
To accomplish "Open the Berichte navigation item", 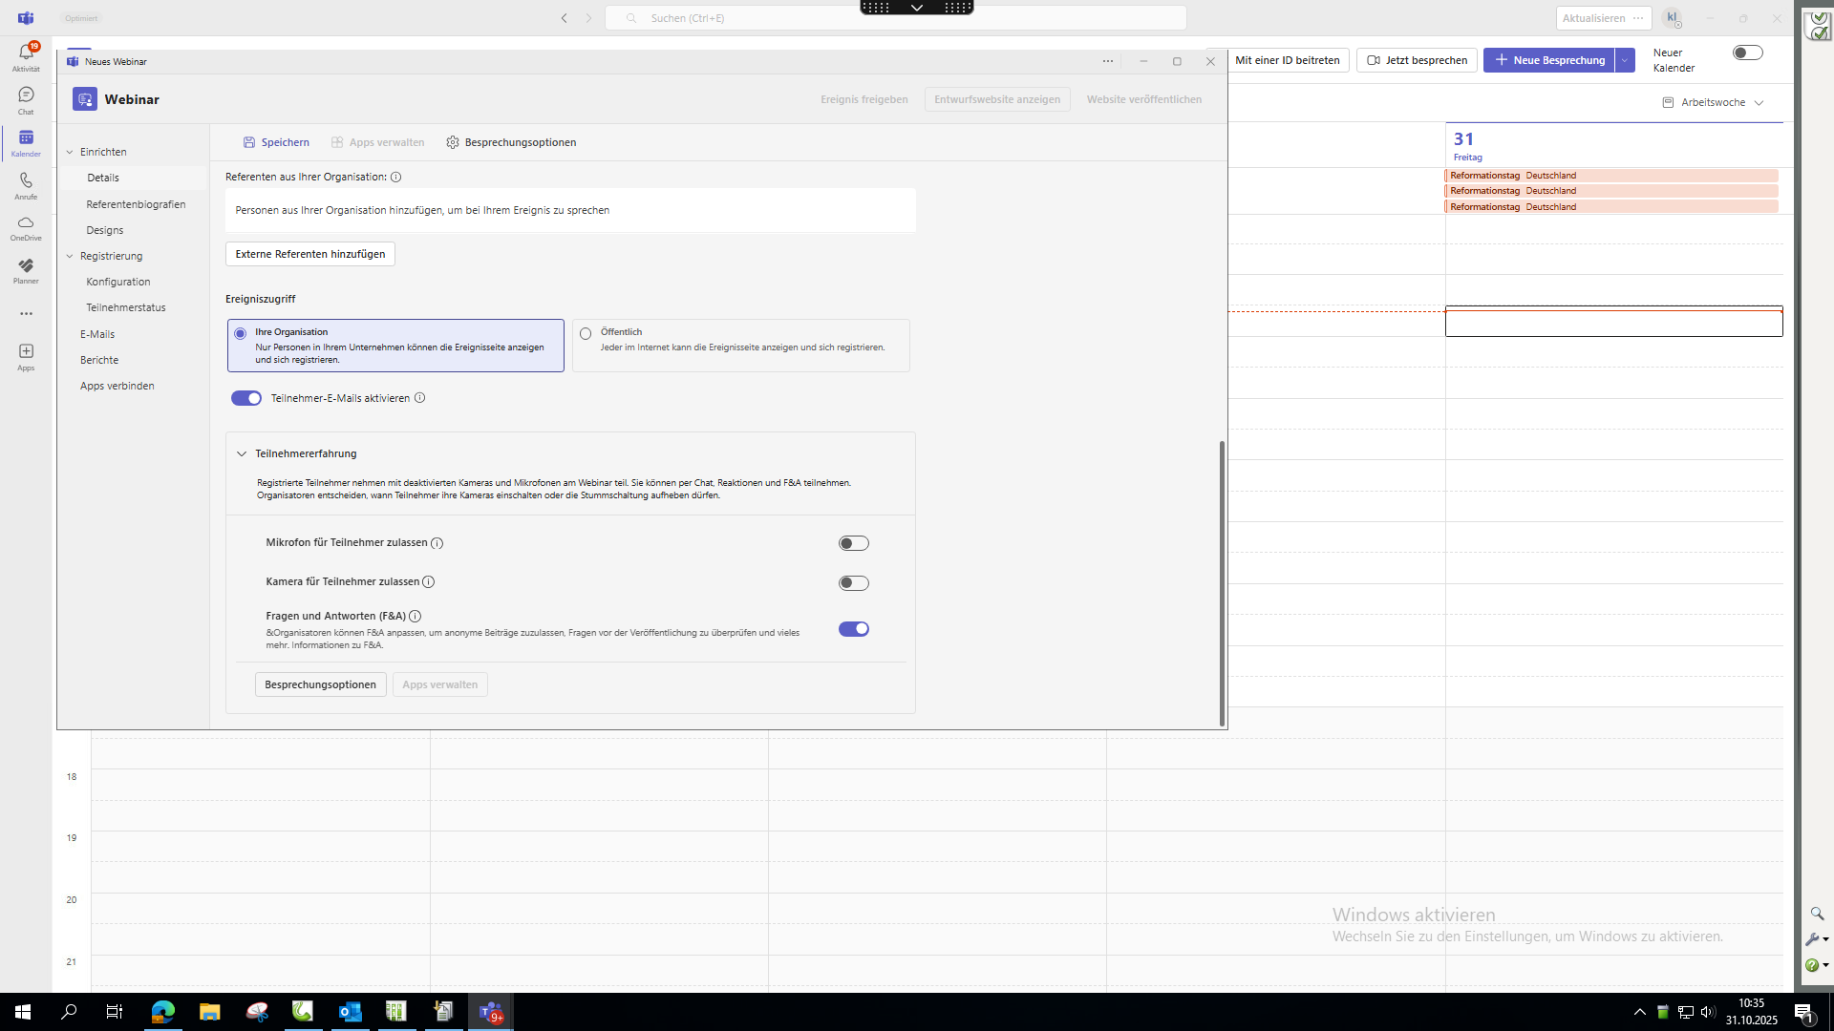I will pyautogui.click(x=99, y=360).
